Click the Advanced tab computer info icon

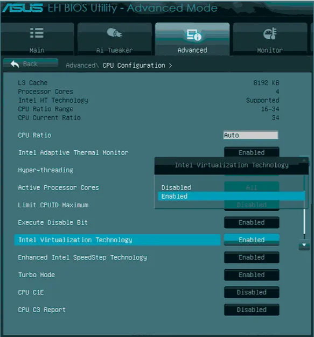pyautogui.click(x=194, y=35)
